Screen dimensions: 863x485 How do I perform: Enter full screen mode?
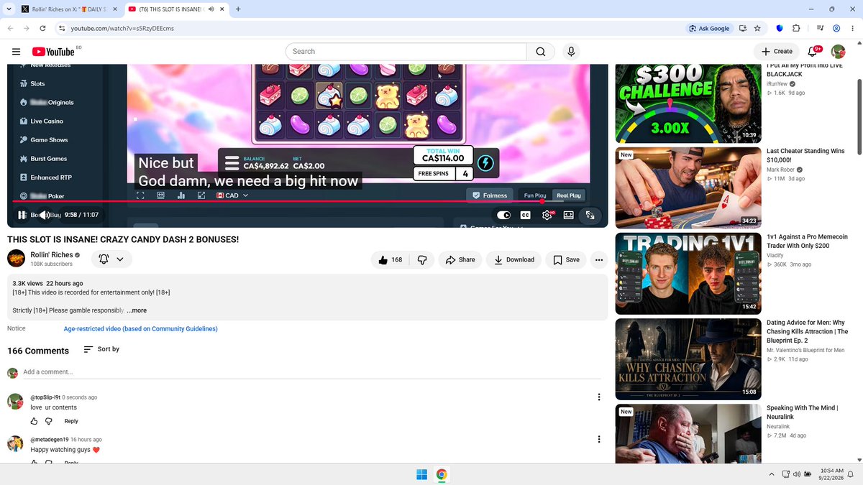coord(590,215)
